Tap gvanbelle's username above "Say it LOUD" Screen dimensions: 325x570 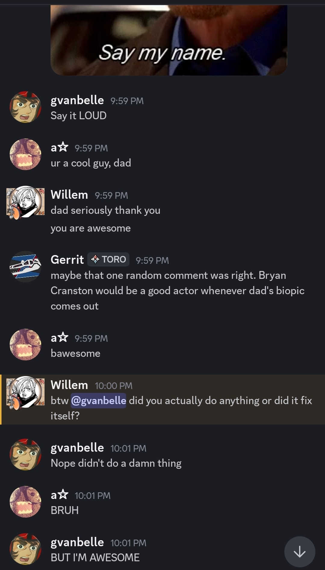coord(77,100)
